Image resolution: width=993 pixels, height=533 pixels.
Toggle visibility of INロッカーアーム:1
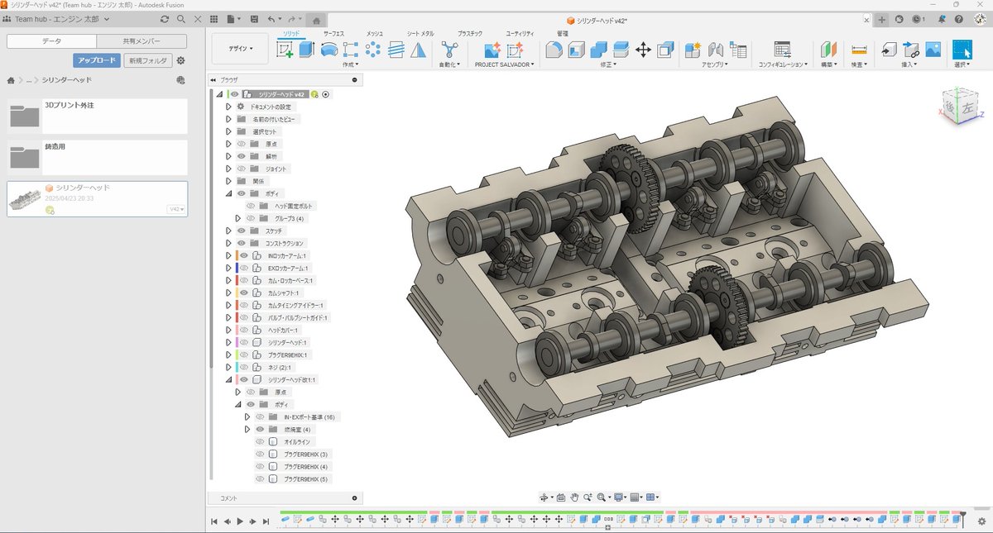tap(244, 255)
